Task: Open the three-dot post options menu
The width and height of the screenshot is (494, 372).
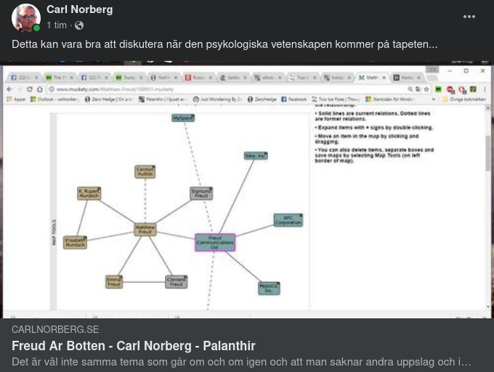Action: [469, 17]
